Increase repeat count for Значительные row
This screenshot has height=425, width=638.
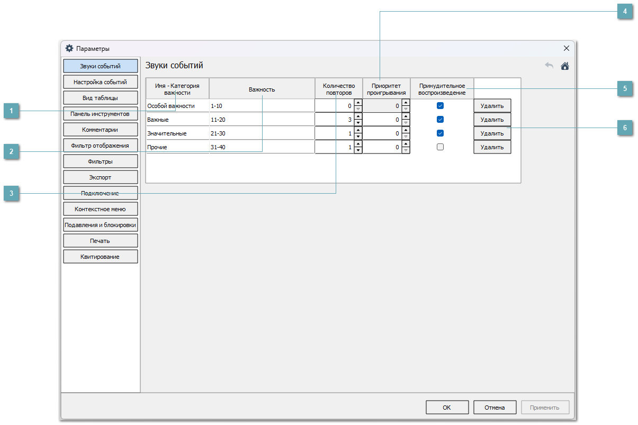(x=358, y=130)
